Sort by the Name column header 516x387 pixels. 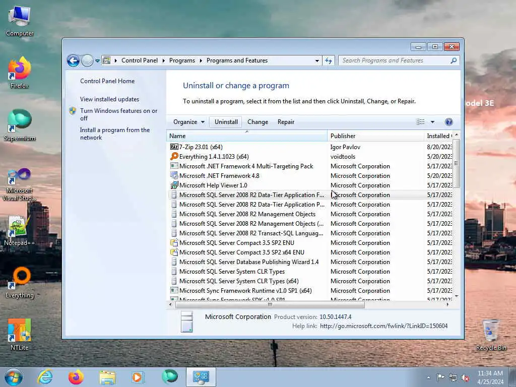tap(247, 136)
